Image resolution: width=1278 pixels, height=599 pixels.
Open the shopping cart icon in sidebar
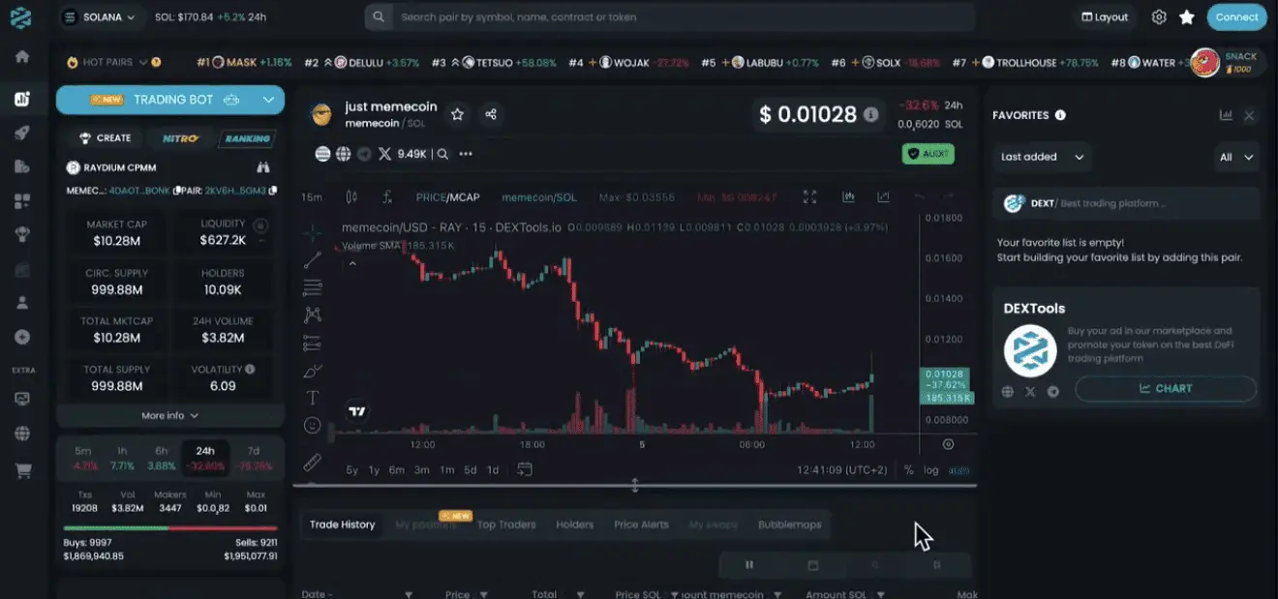point(21,471)
